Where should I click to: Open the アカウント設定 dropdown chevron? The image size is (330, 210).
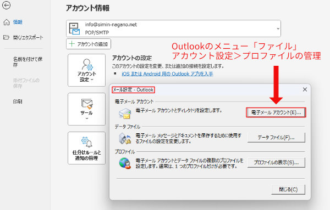click(x=92, y=80)
